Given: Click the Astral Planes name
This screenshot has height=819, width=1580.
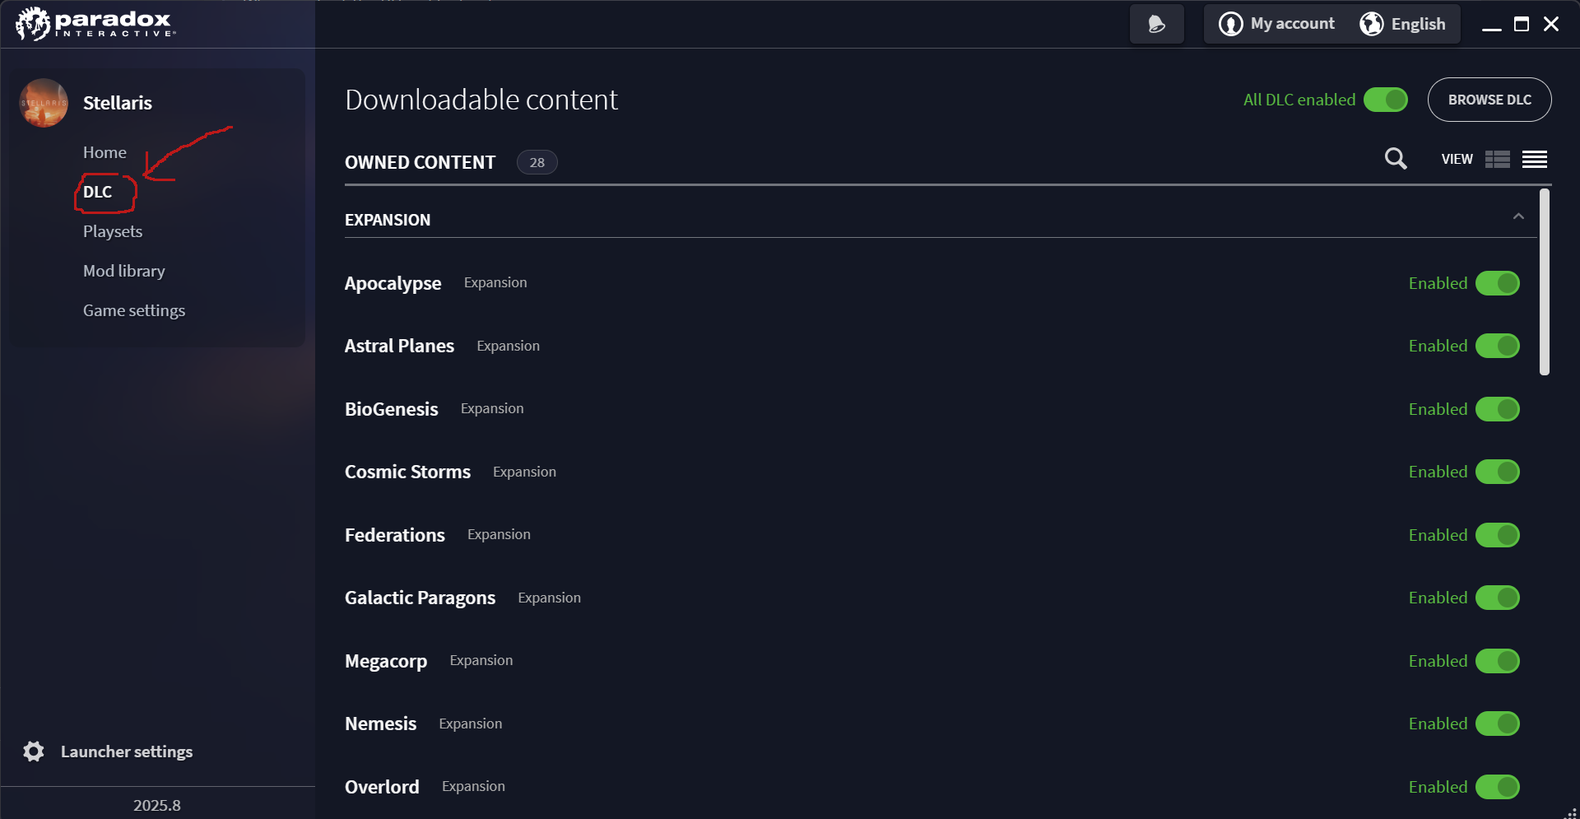Looking at the screenshot, I should pos(399,346).
